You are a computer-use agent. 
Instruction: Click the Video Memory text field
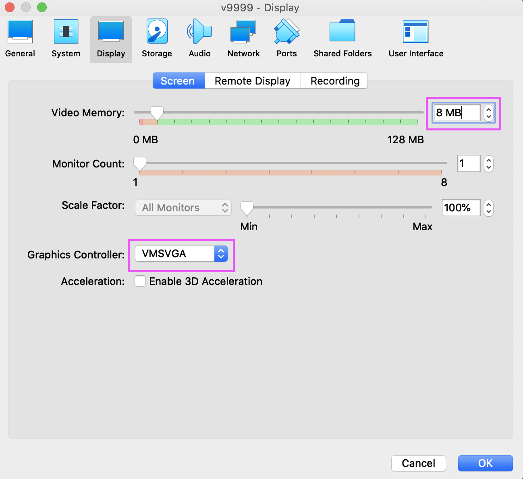(457, 113)
